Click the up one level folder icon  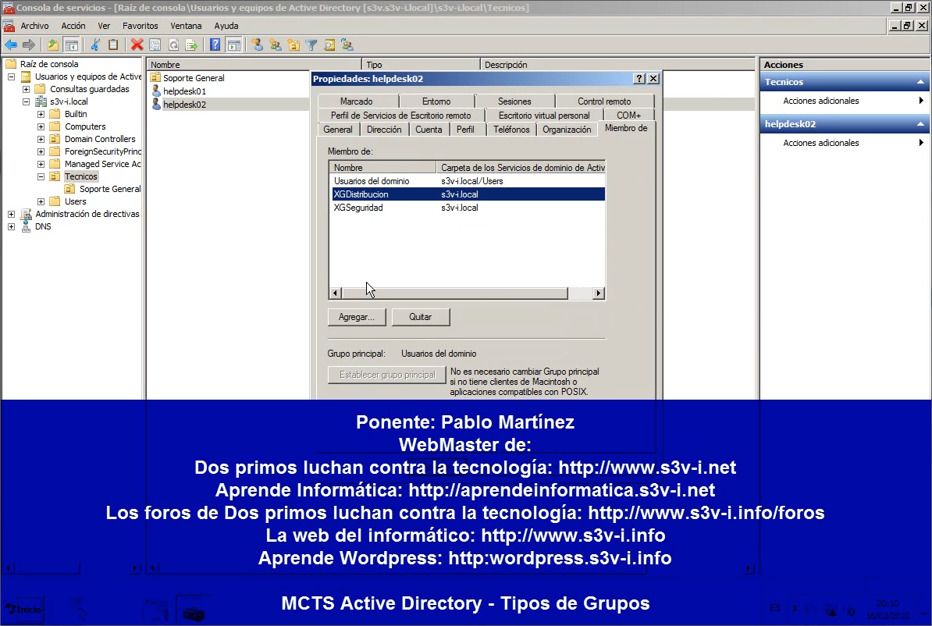pyautogui.click(x=53, y=44)
